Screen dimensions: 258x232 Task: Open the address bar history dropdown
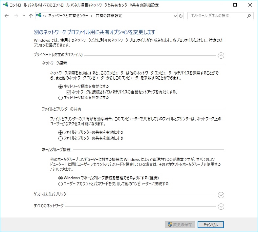coord(175,16)
